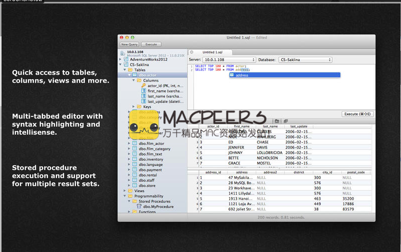Expand the dbo.rental table node
Viewport: 401px width, 252px height.
(x=129, y=175)
